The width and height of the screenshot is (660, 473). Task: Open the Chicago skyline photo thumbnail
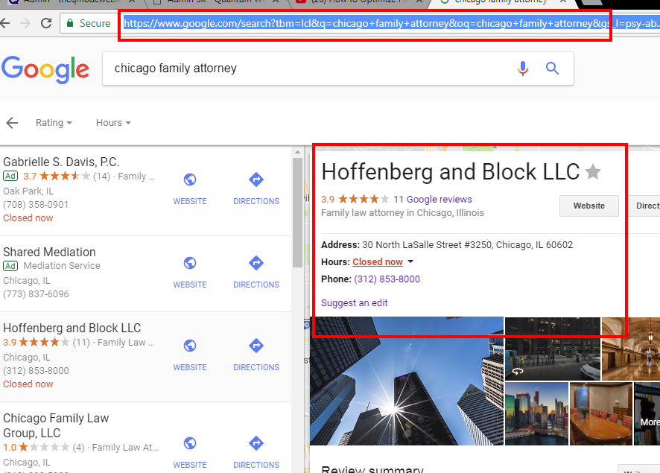tap(536, 413)
